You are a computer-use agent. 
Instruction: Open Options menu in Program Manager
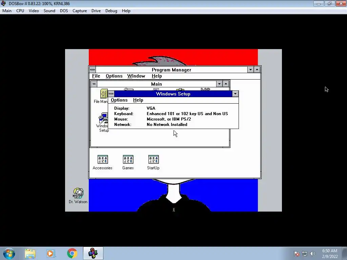(114, 76)
